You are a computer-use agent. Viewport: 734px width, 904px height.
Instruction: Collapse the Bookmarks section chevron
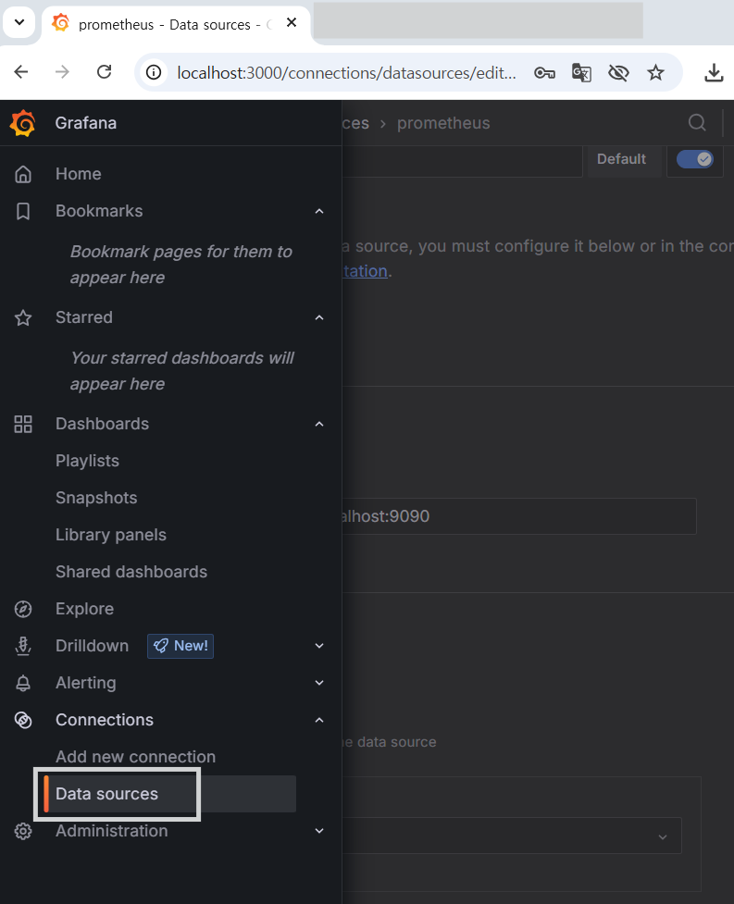point(319,212)
